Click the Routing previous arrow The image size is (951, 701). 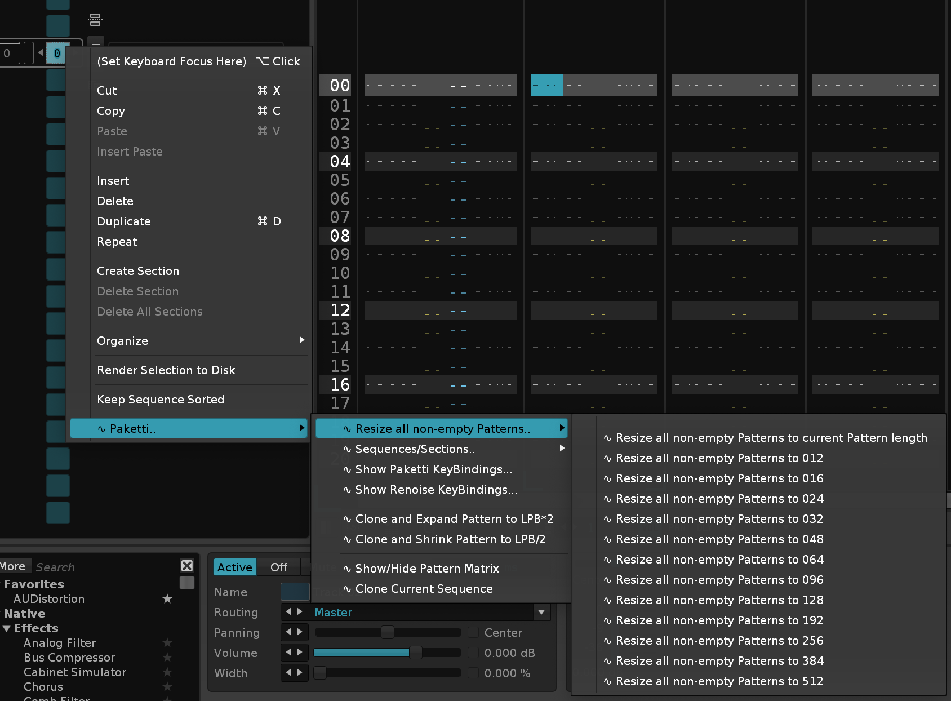(x=288, y=611)
